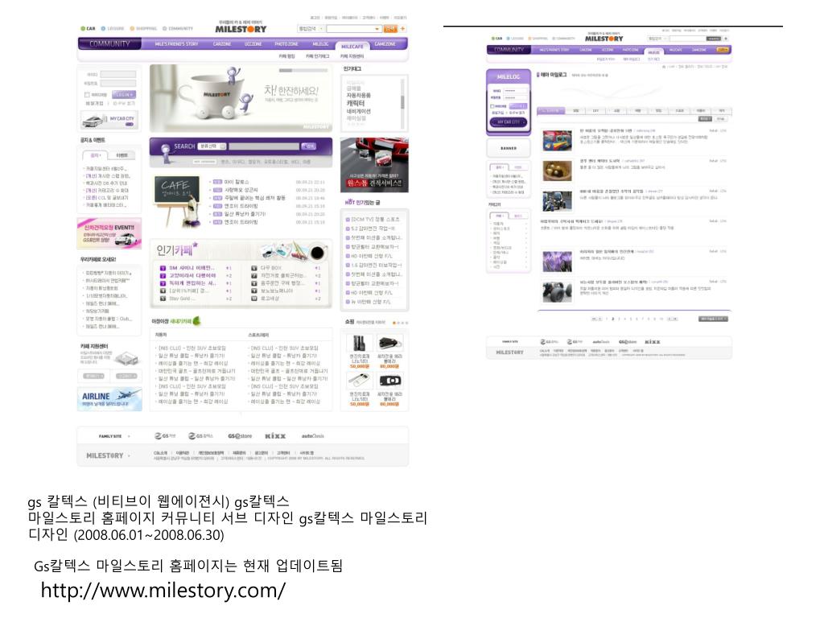Select the active MILECAFE tab in left mockup
The height and width of the screenshot is (618, 824).
[x=352, y=46]
